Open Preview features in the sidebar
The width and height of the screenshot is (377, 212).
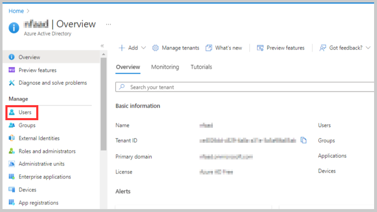coord(37,70)
